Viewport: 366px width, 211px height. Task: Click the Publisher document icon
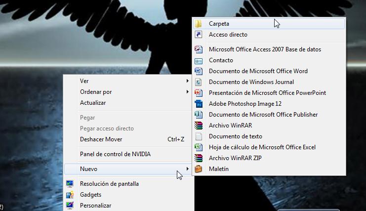(199, 115)
